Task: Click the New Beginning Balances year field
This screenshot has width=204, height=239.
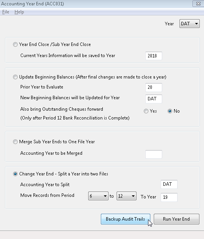Action: (x=154, y=99)
